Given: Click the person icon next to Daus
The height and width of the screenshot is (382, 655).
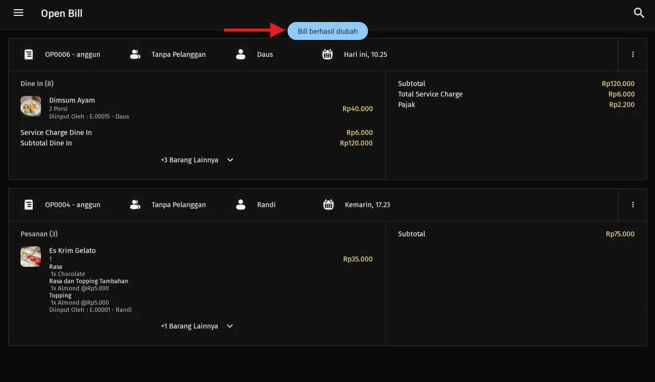Looking at the screenshot, I should (x=241, y=54).
